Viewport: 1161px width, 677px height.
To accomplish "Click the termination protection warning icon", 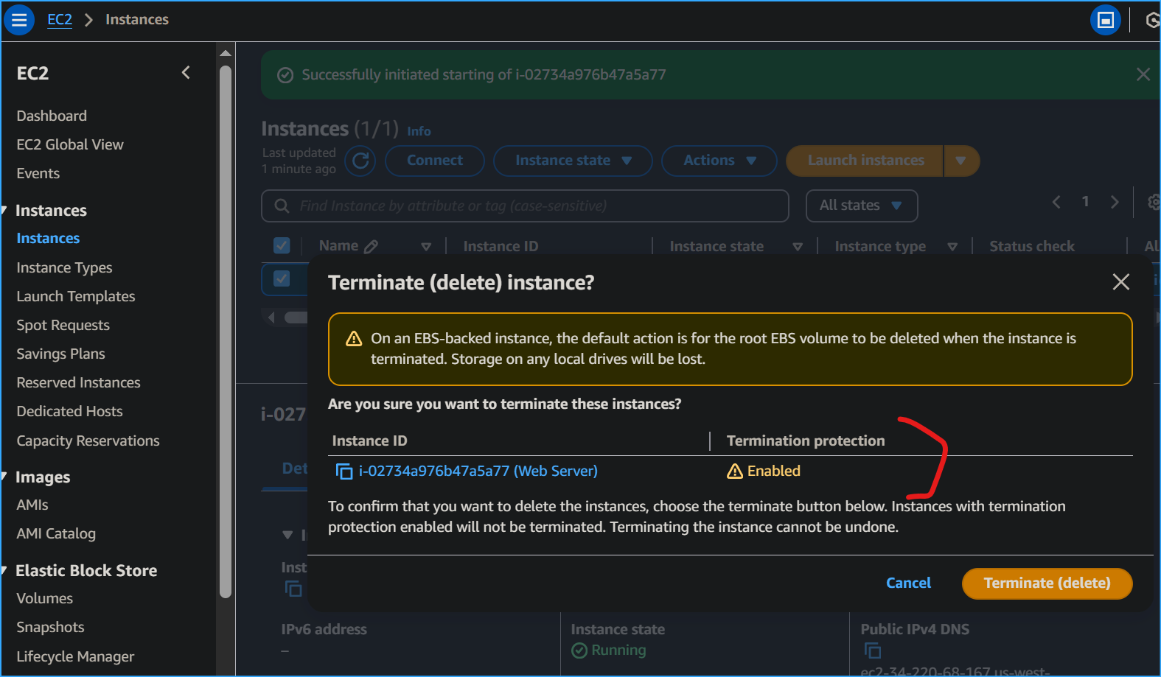I will [735, 471].
